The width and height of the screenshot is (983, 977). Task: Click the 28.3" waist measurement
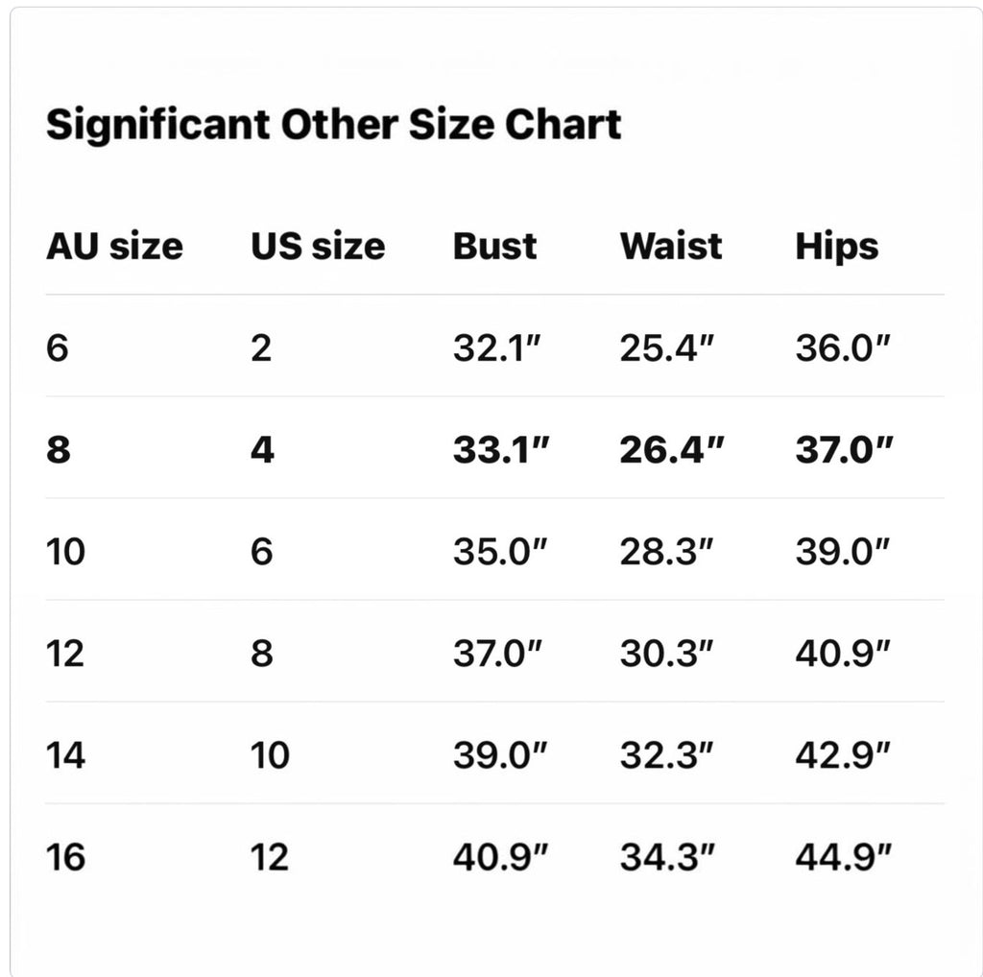(666, 552)
